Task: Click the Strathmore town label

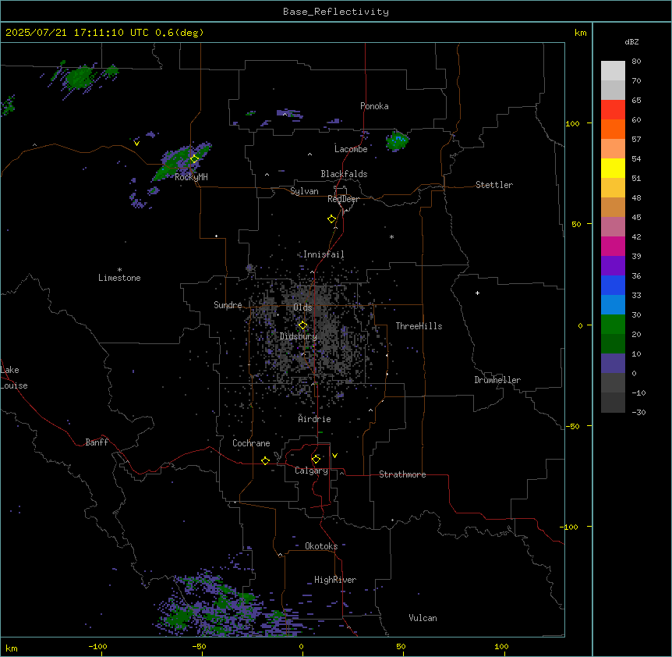Action: [x=402, y=474]
